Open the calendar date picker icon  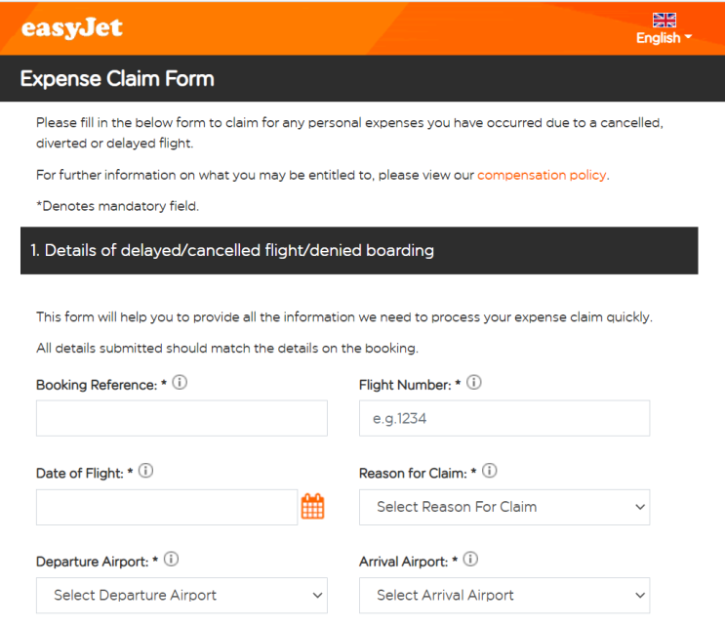point(312,507)
